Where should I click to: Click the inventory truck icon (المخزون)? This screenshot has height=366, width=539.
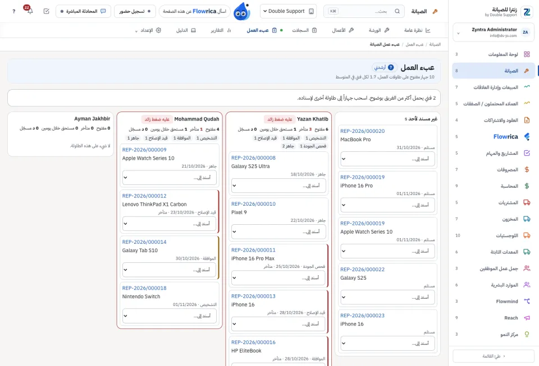527,219
